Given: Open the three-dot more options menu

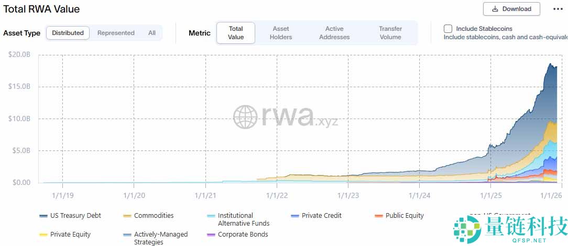Looking at the screenshot, I should 558,9.
